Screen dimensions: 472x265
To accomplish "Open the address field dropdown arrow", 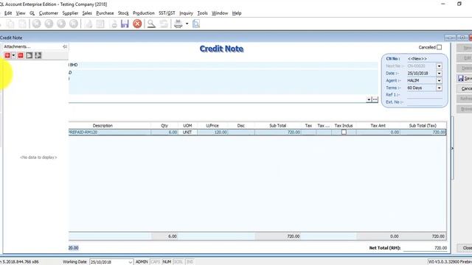I will [369, 99].
